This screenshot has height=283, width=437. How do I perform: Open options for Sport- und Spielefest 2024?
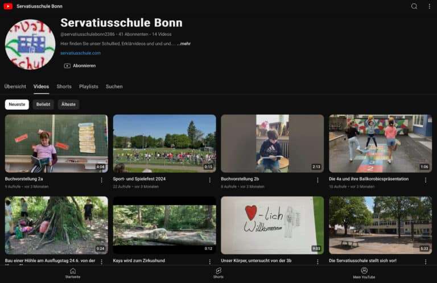(210, 180)
